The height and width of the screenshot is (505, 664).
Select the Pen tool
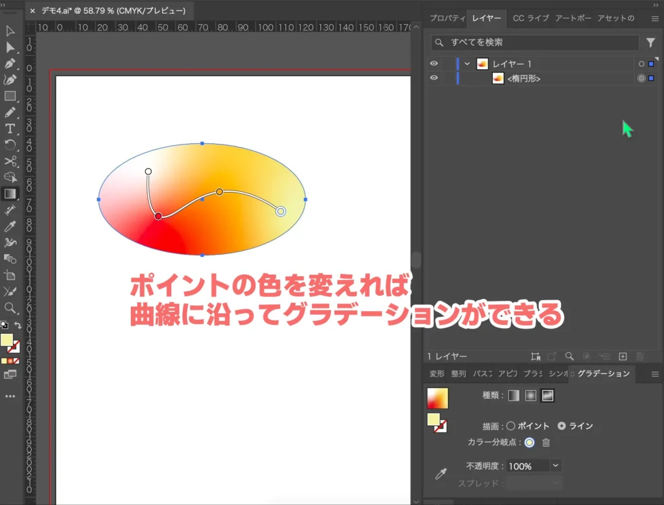pos(9,65)
